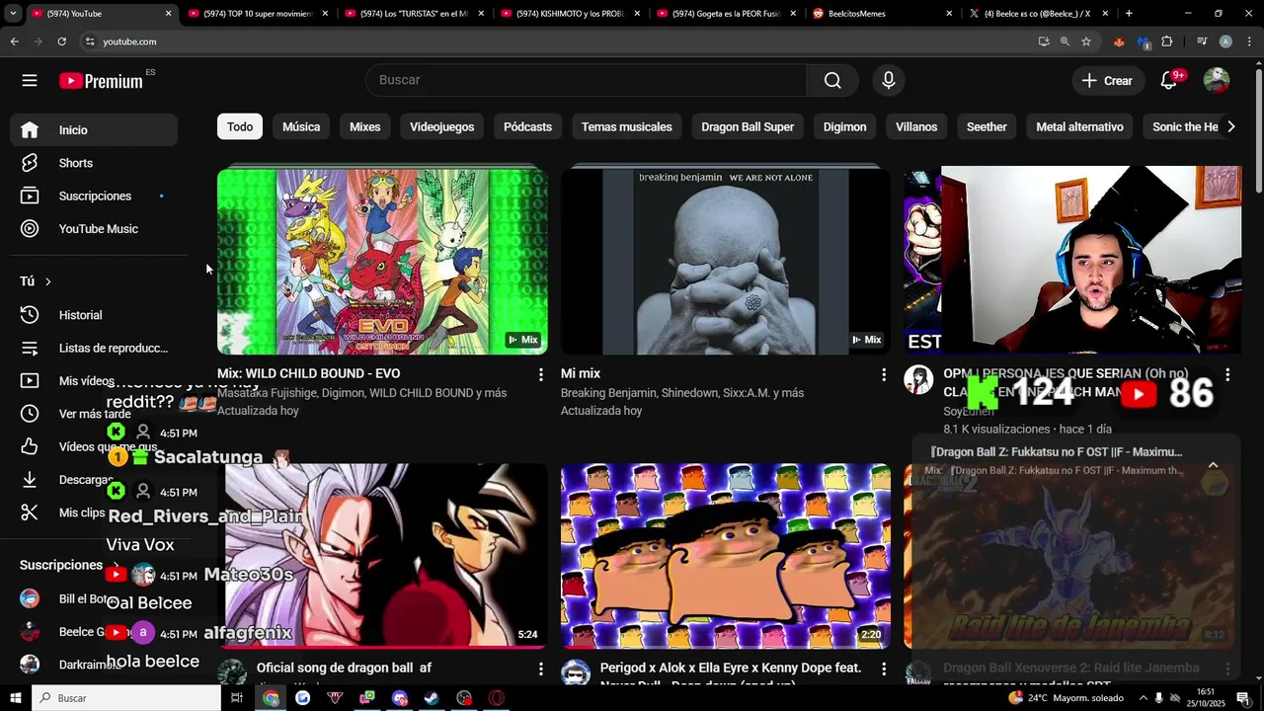Start voice search with microphone icon
Image resolution: width=1264 pixels, height=711 pixels.
[x=889, y=80]
